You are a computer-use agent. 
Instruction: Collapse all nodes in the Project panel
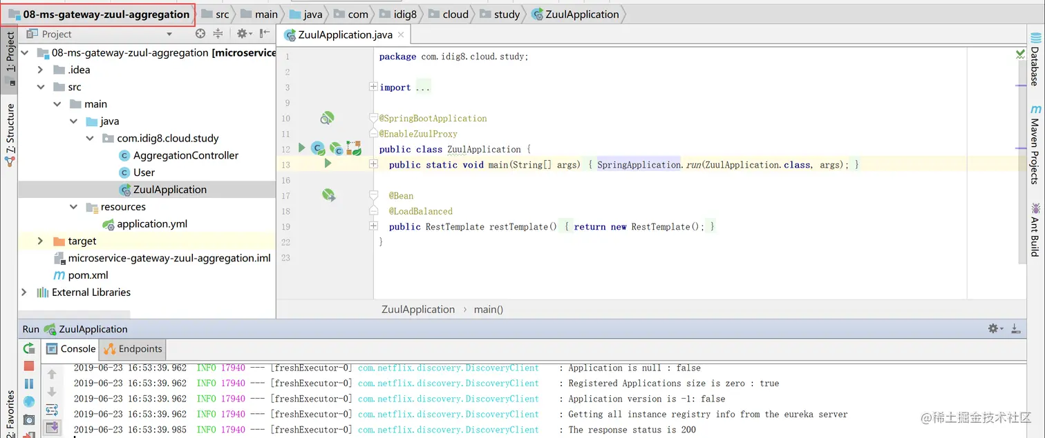[x=218, y=33]
